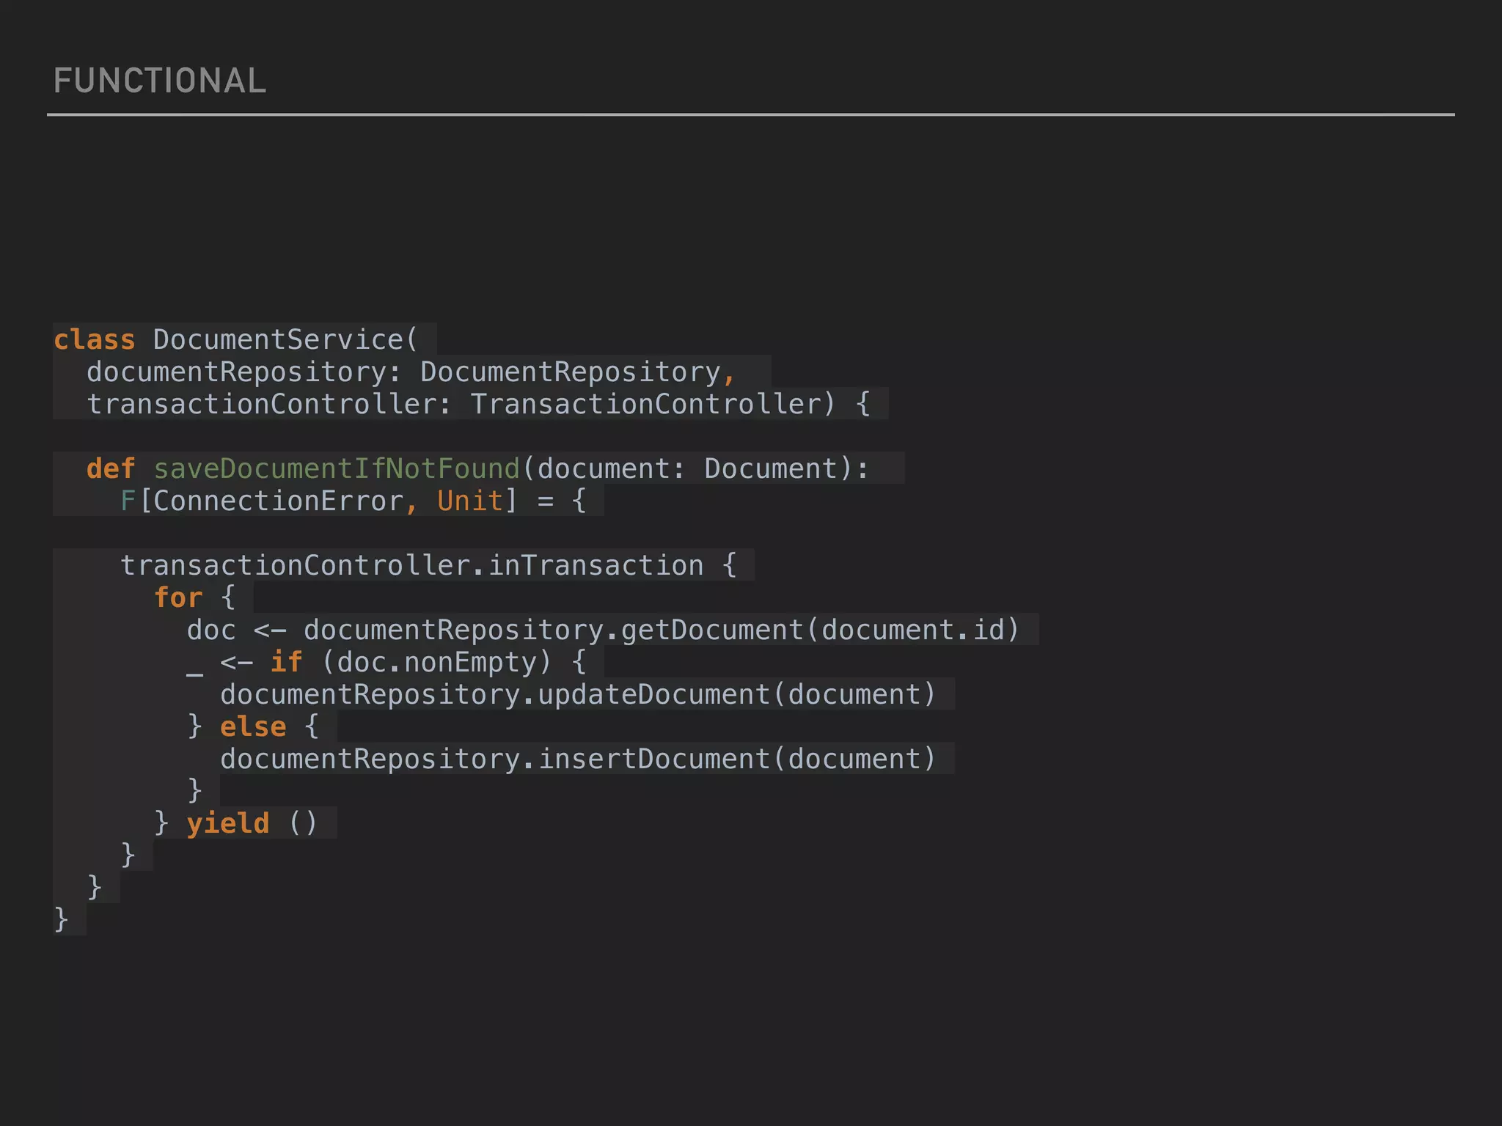Click the 'yield' keyword
Image resolution: width=1502 pixels, height=1126 pixels.
click(228, 823)
